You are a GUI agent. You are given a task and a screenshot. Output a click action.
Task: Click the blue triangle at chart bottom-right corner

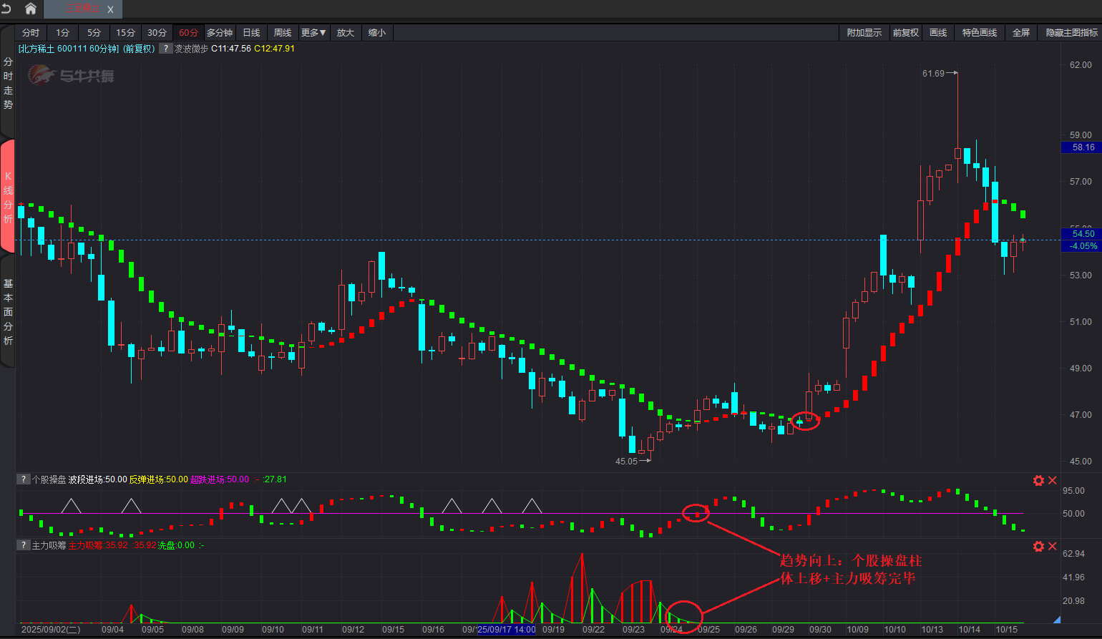[1057, 620]
